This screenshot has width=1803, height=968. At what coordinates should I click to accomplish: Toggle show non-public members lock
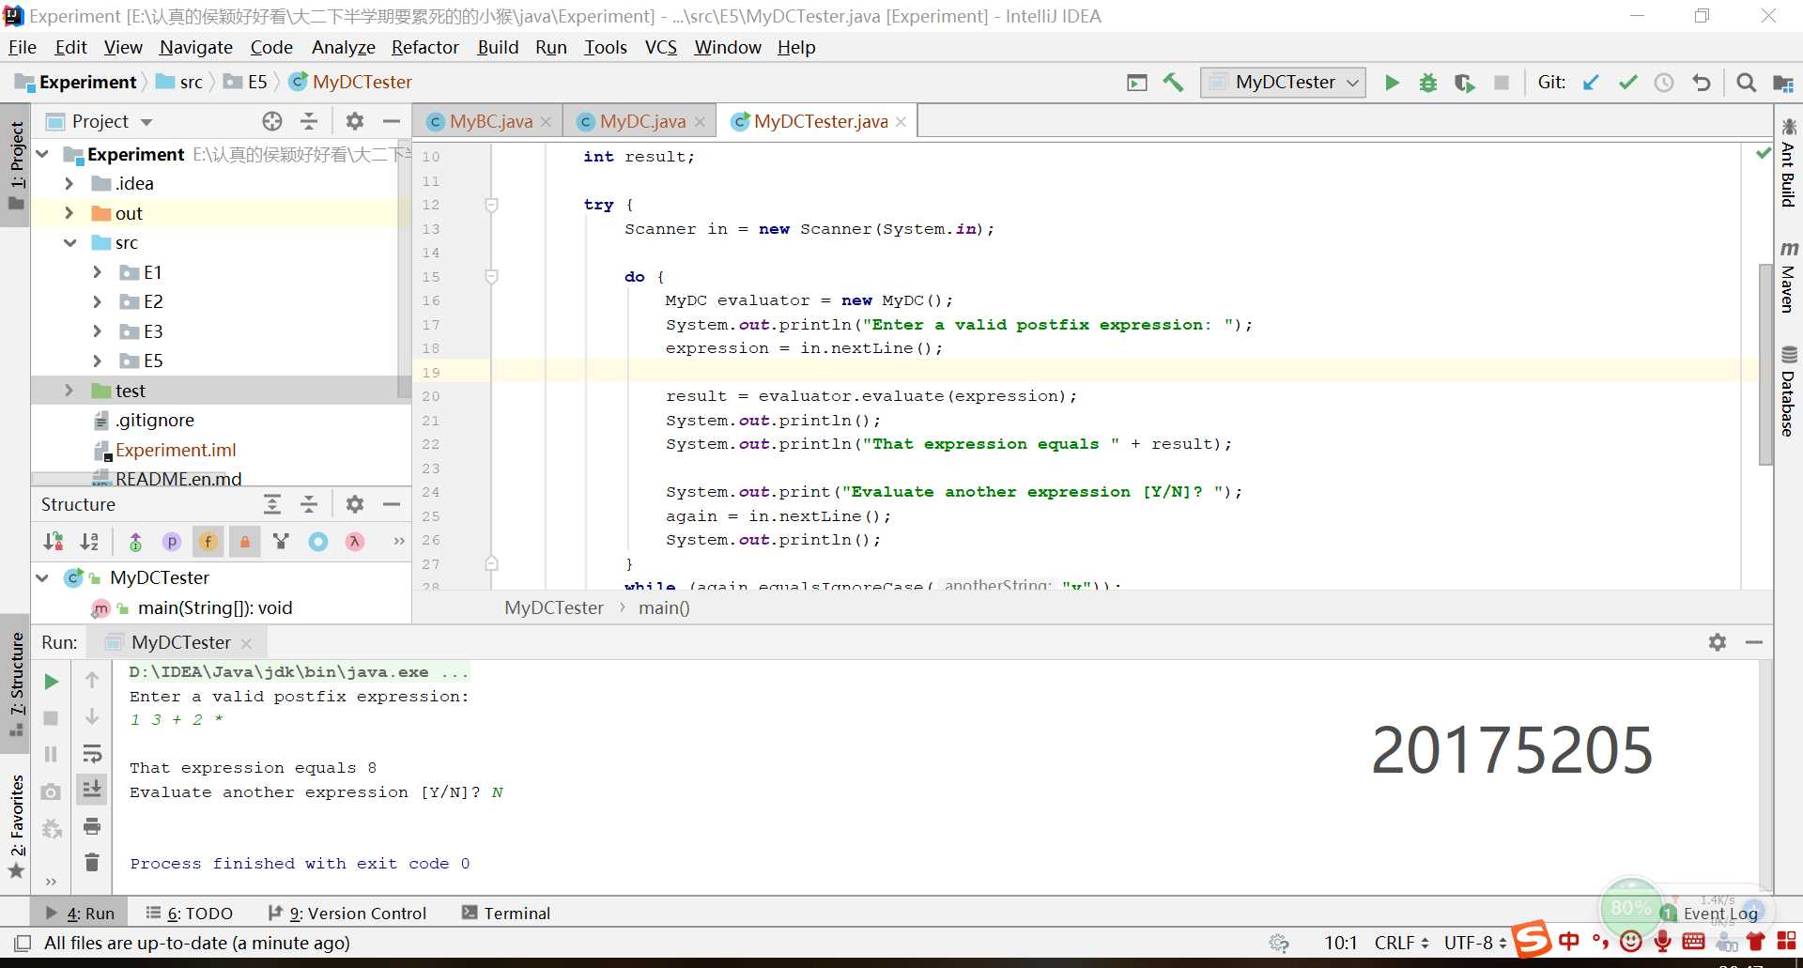(244, 542)
